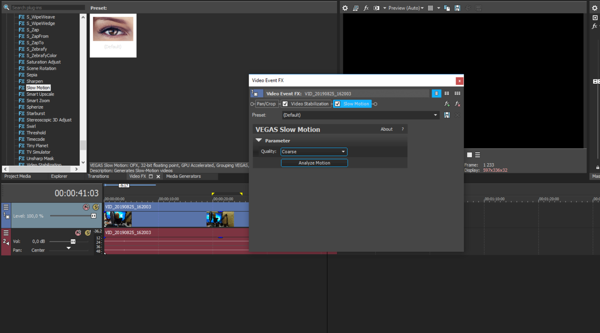Click audio track 2 hamburger menu icon
The image size is (600, 333).
(x=6, y=233)
